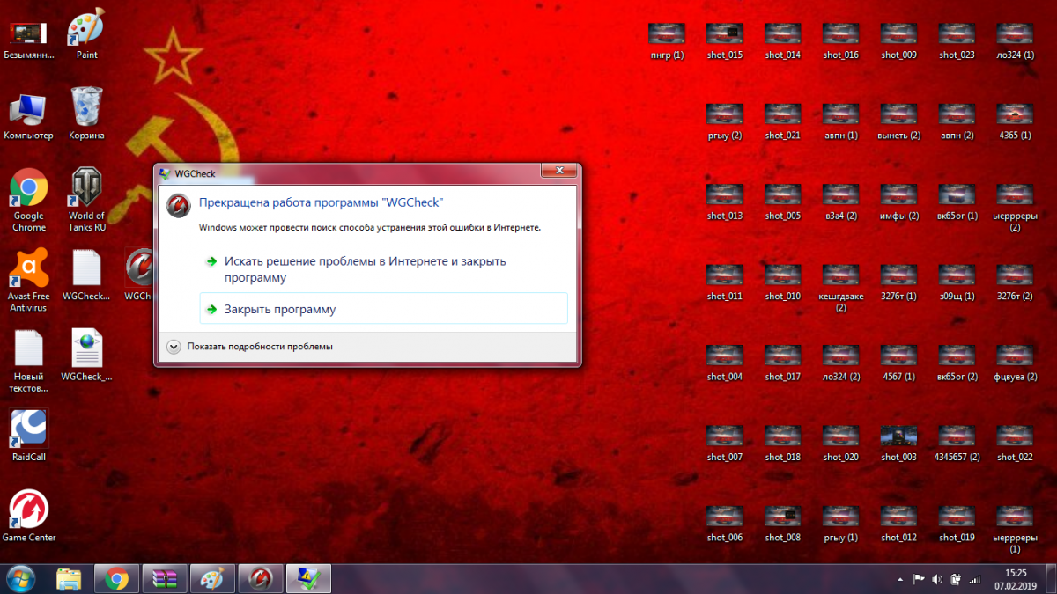The width and height of the screenshot is (1057, 594).
Task: Open the RaidCall desktop shortcut
Action: pyautogui.click(x=28, y=436)
